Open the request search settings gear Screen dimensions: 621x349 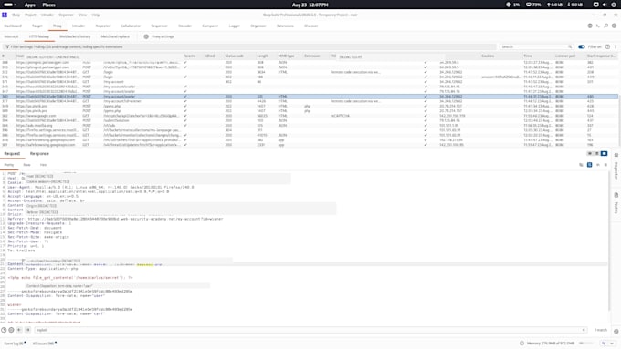pos(11,330)
